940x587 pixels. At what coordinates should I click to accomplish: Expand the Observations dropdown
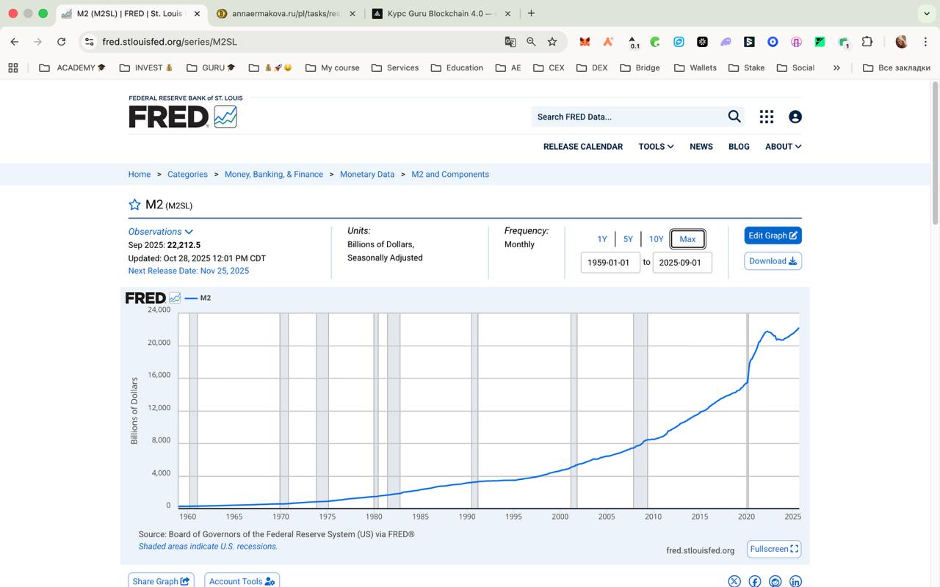click(x=160, y=232)
